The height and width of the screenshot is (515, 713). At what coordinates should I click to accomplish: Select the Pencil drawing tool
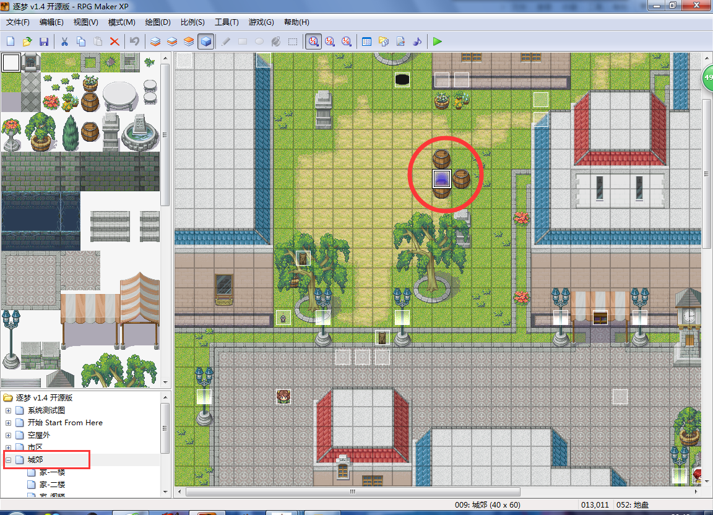point(225,42)
